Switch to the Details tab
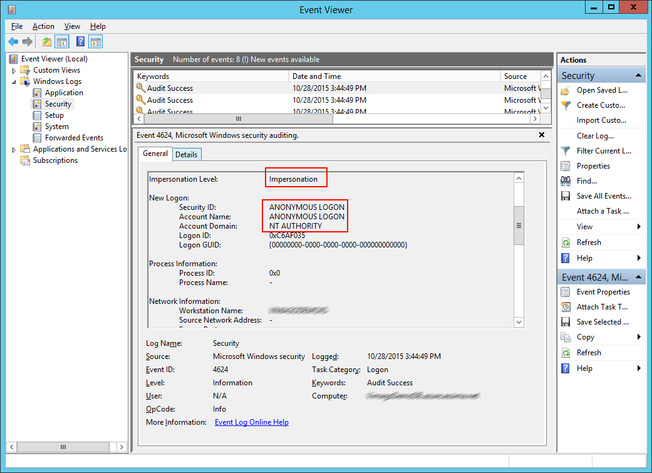This screenshot has width=652, height=473. pyautogui.click(x=186, y=155)
